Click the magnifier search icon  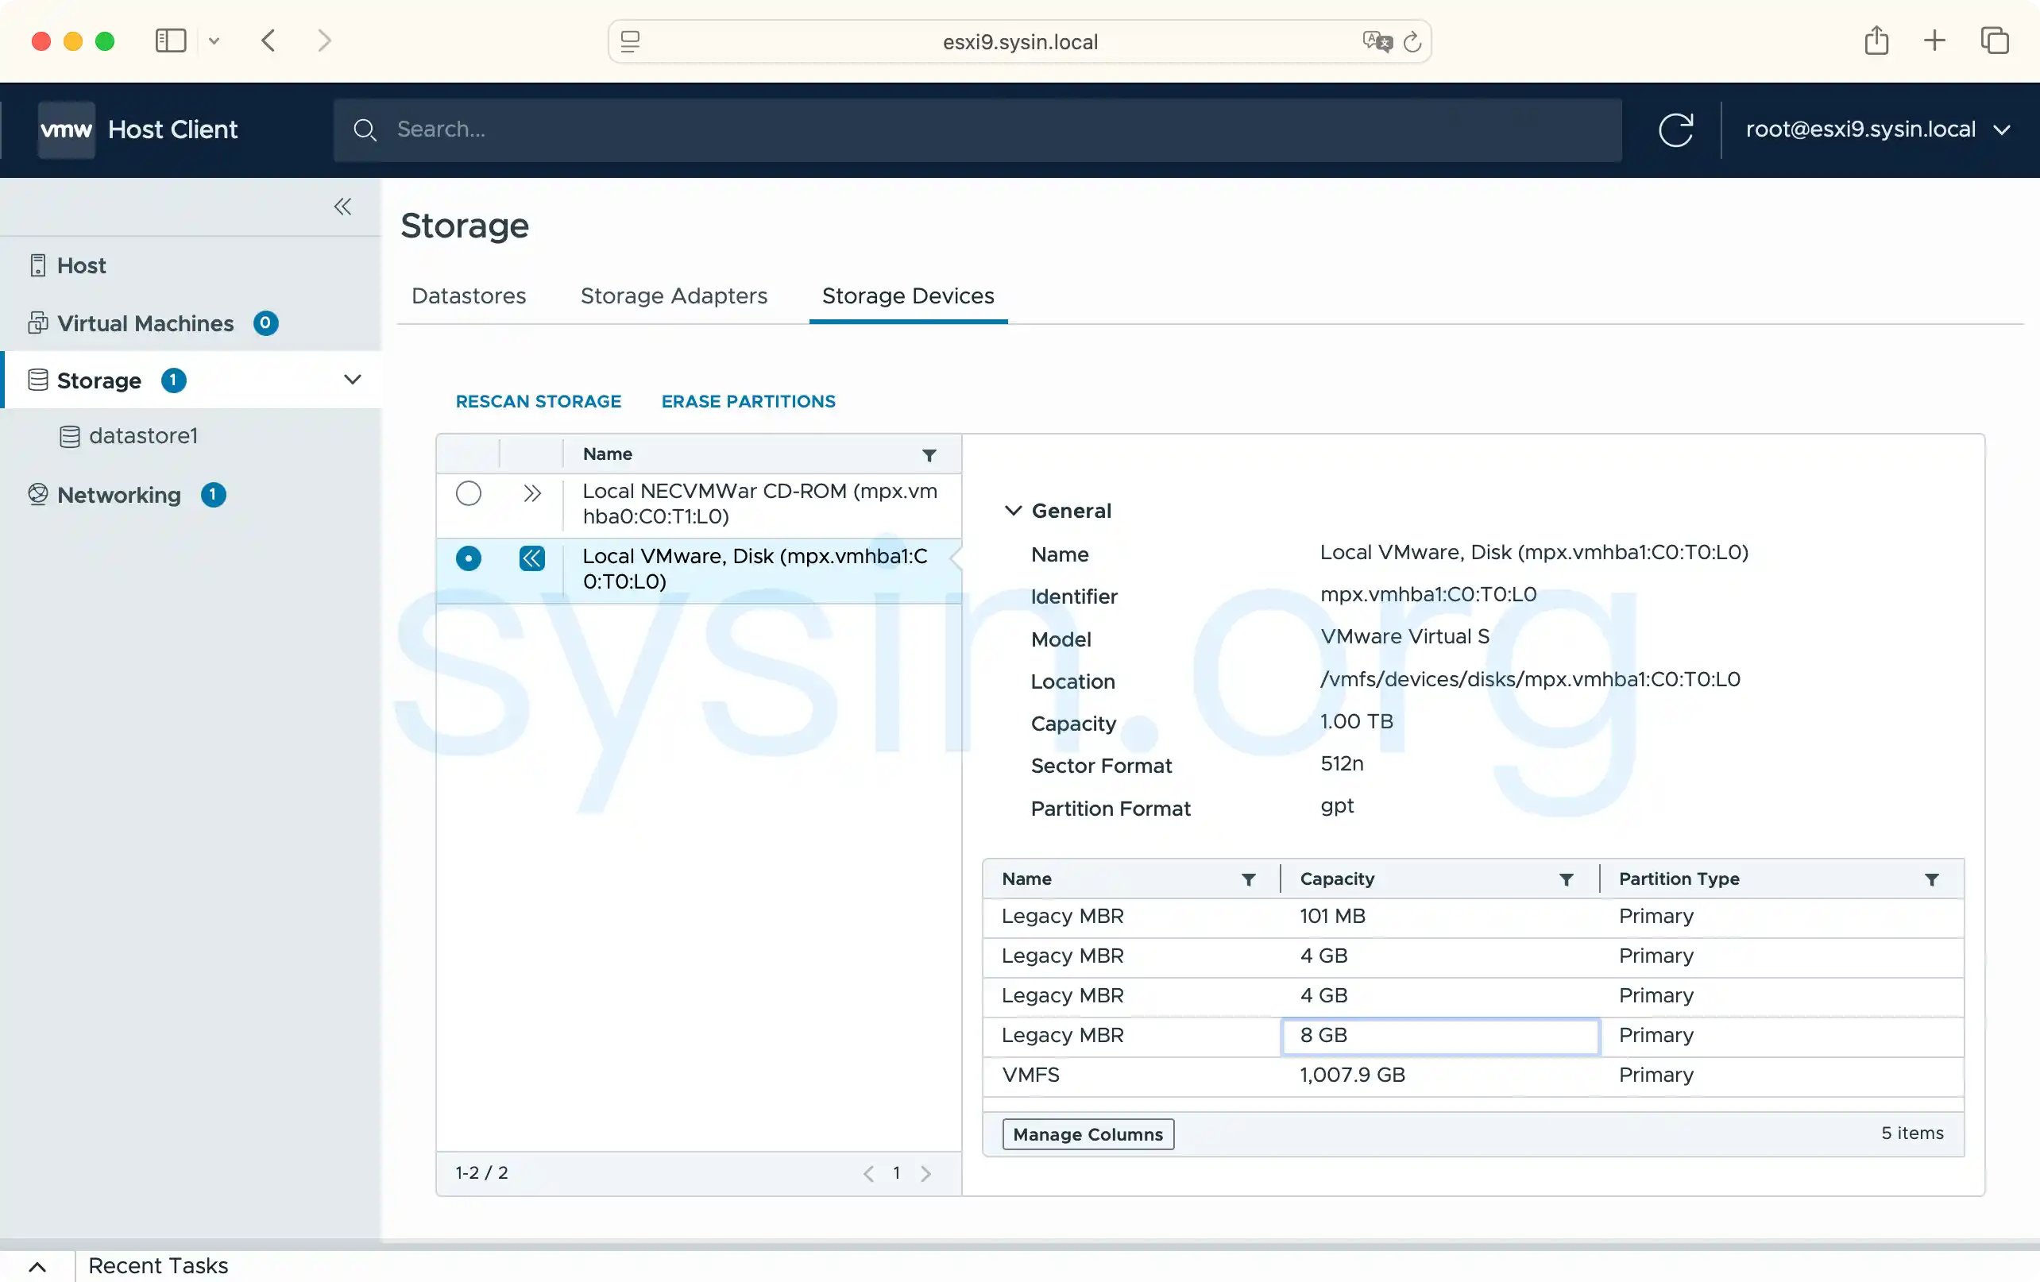pyautogui.click(x=365, y=129)
